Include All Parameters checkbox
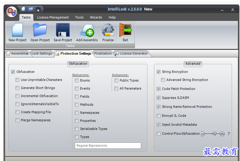240x161 pixels. [x=116, y=88]
